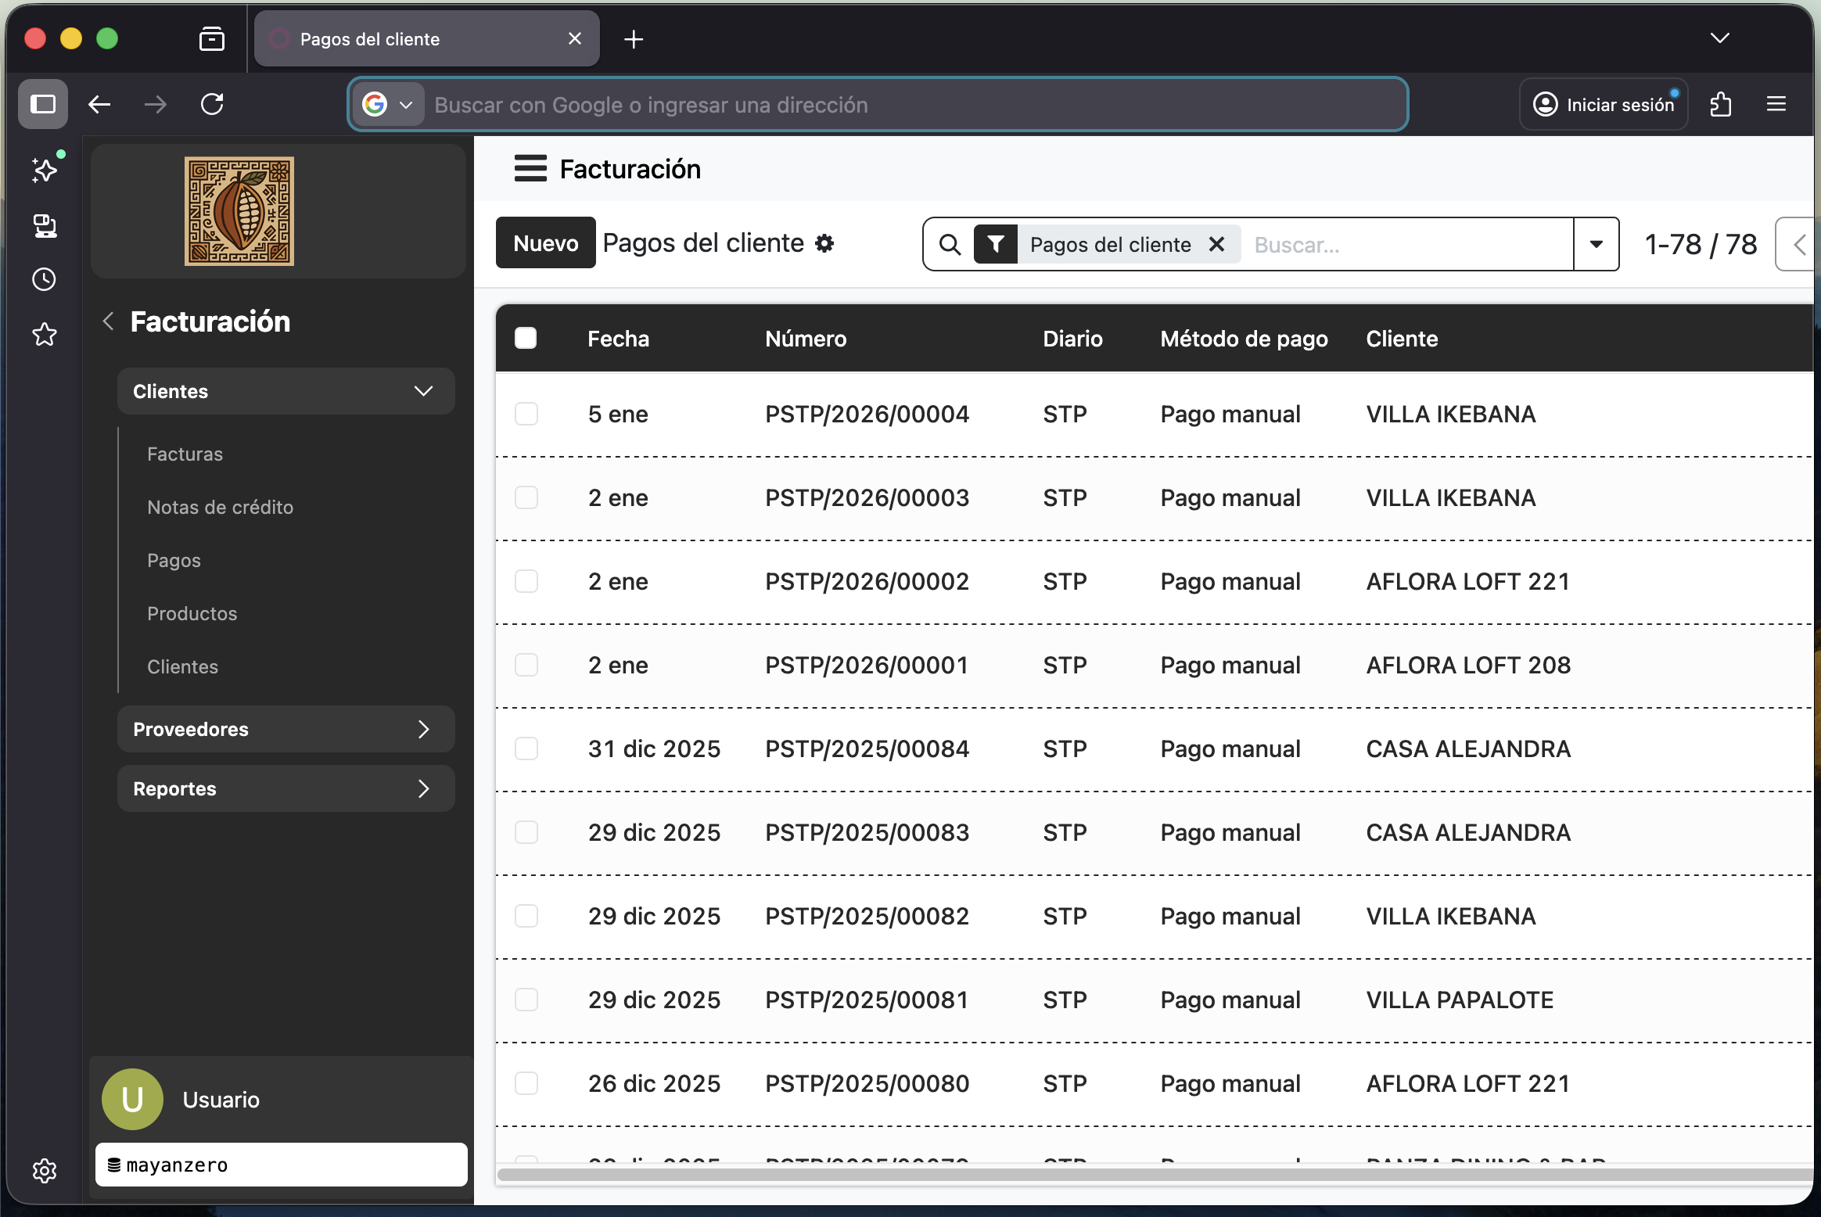The image size is (1821, 1217).
Task: Toggle the select-all checkbox in table header
Action: [526, 338]
